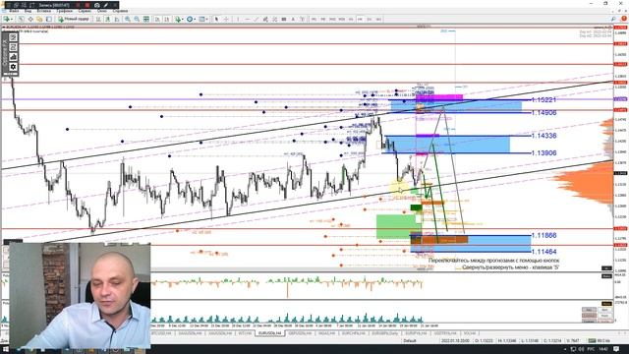Zoom out the chart with magnifier minus
629x354 pixels.
pyautogui.click(x=137, y=19)
